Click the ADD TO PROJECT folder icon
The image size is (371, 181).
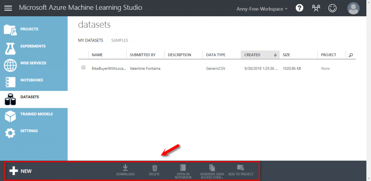click(241, 168)
